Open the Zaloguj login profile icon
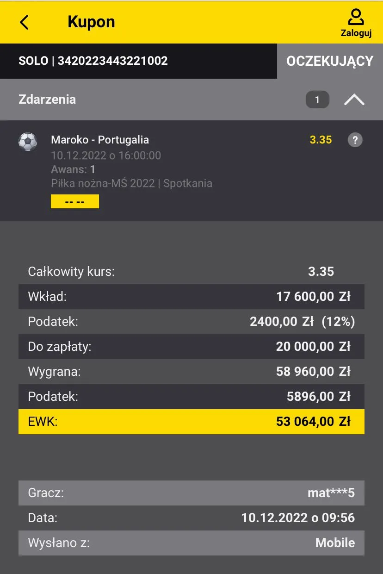 click(356, 22)
